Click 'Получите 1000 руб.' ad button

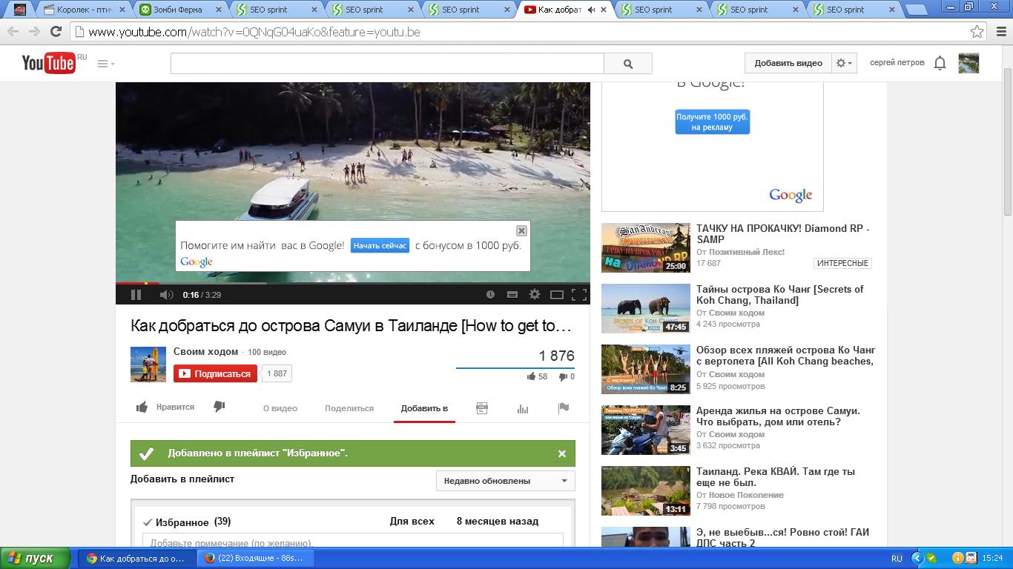pos(712,122)
